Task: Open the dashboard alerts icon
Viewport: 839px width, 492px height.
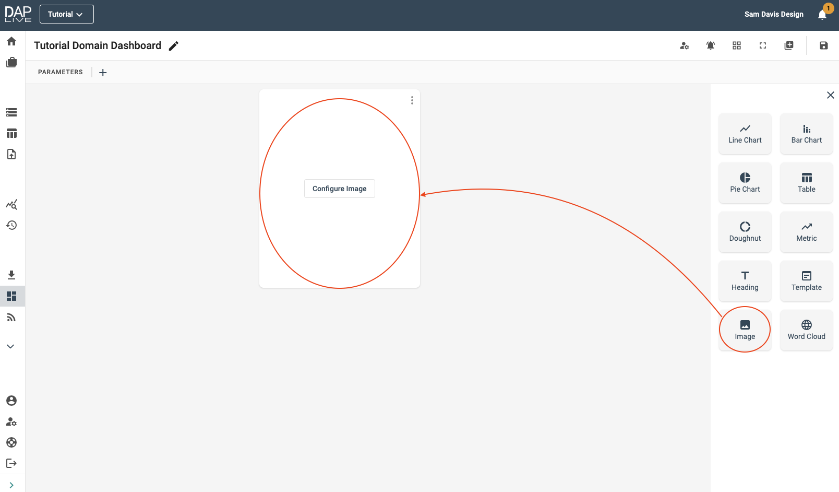Action: click(x=711, y=45)
